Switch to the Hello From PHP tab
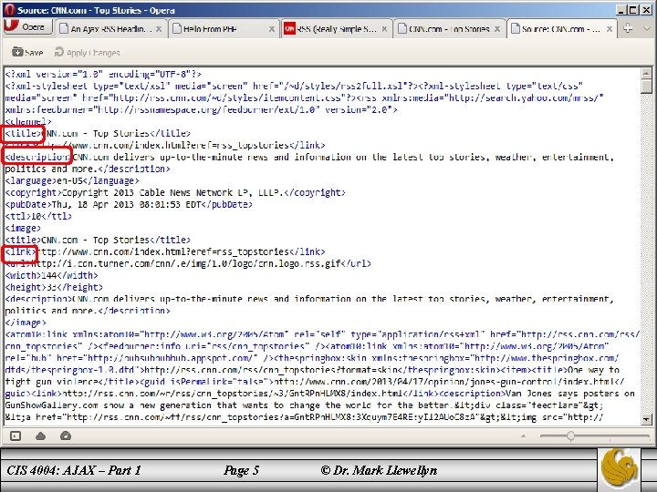Screen dimensions: 657x492 coord(224,29)
